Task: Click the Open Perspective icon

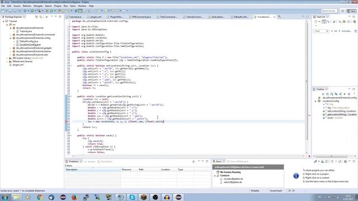Action: click(343, 11)
